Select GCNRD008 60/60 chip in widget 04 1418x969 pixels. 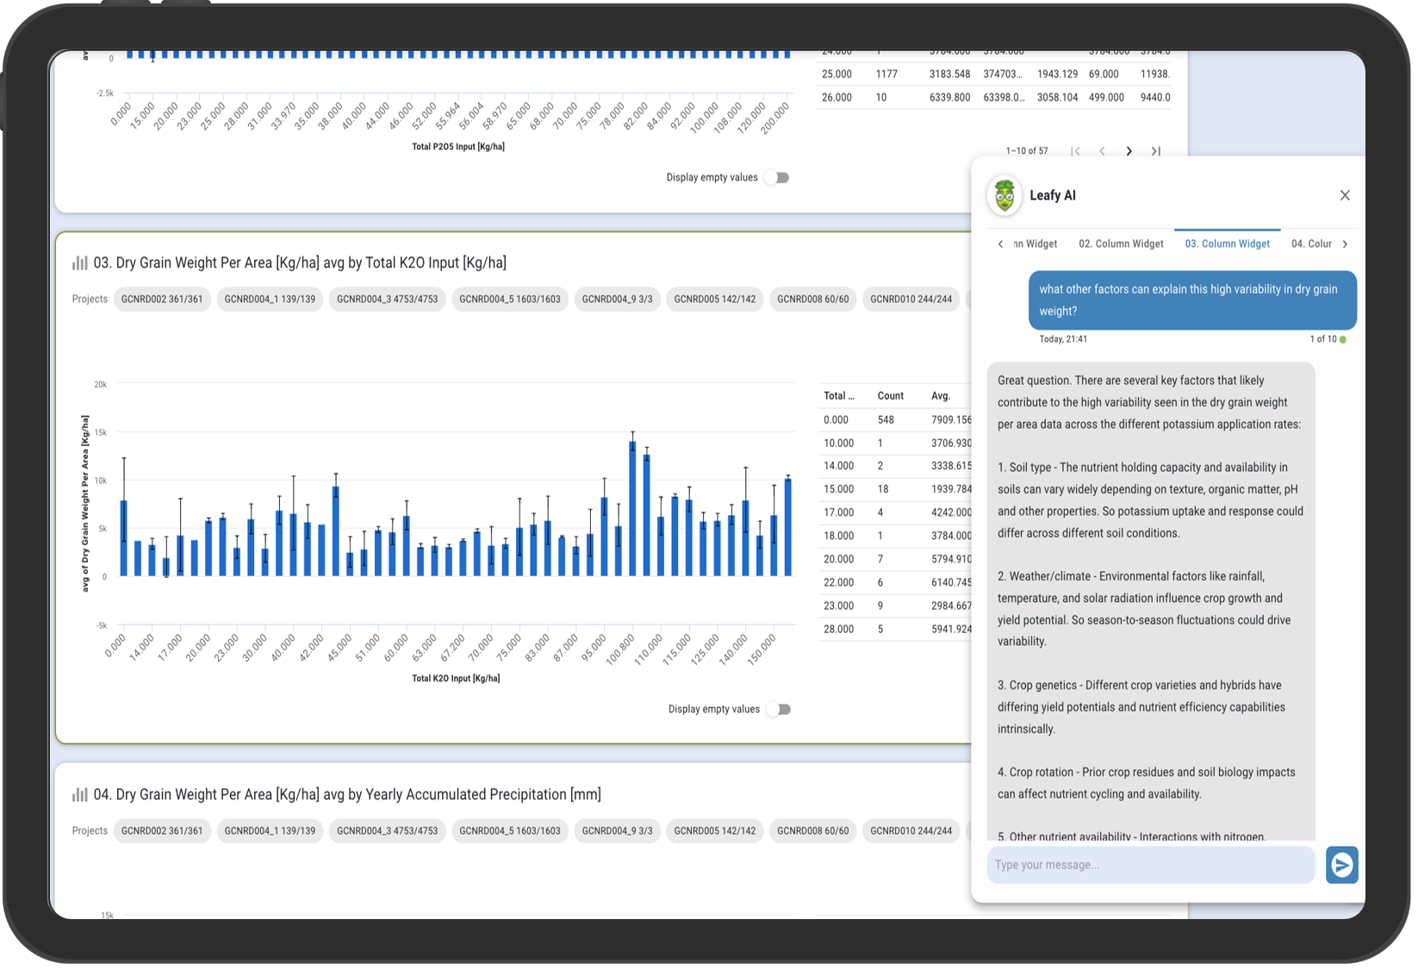coord(812,831)
